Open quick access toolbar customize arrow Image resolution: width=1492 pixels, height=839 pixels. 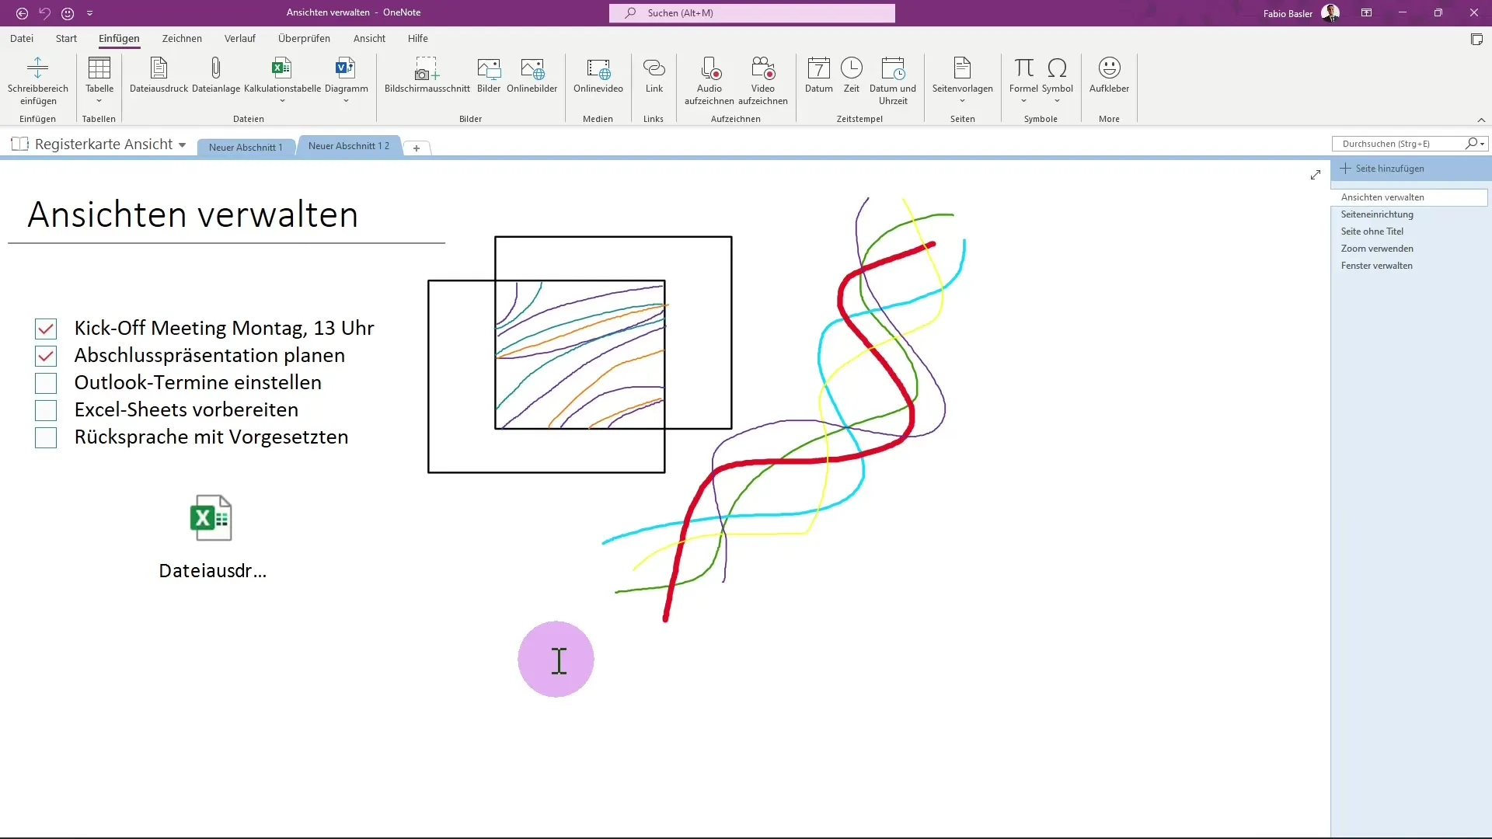(x=90, y=13)
